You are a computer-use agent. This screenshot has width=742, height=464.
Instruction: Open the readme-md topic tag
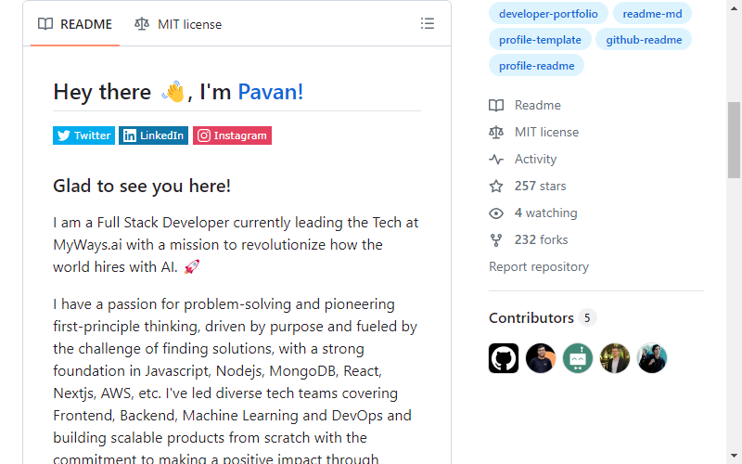point(652,14)
